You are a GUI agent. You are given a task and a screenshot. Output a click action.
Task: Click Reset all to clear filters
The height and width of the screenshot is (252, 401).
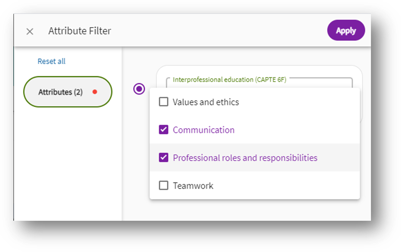(x=51, y=61)
